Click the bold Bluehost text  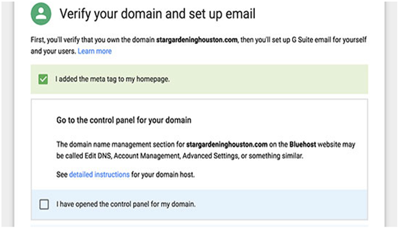pos(303,144)
